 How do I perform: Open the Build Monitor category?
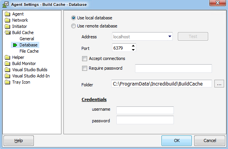(24, 63)
